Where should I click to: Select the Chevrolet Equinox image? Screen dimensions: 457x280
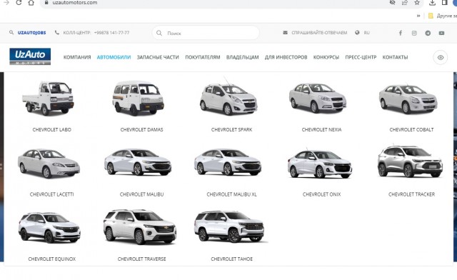[x=49, y=227]
